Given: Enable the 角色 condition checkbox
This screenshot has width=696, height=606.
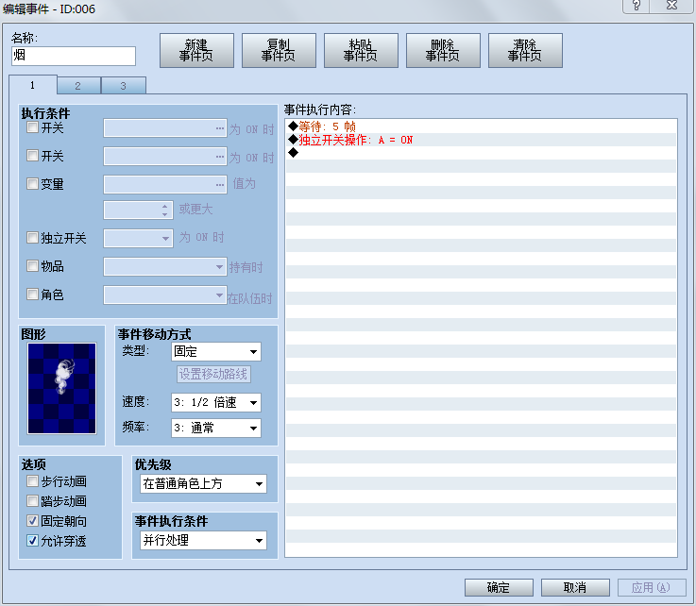Looking at the screenshot, I should click(x=32, y=295).
